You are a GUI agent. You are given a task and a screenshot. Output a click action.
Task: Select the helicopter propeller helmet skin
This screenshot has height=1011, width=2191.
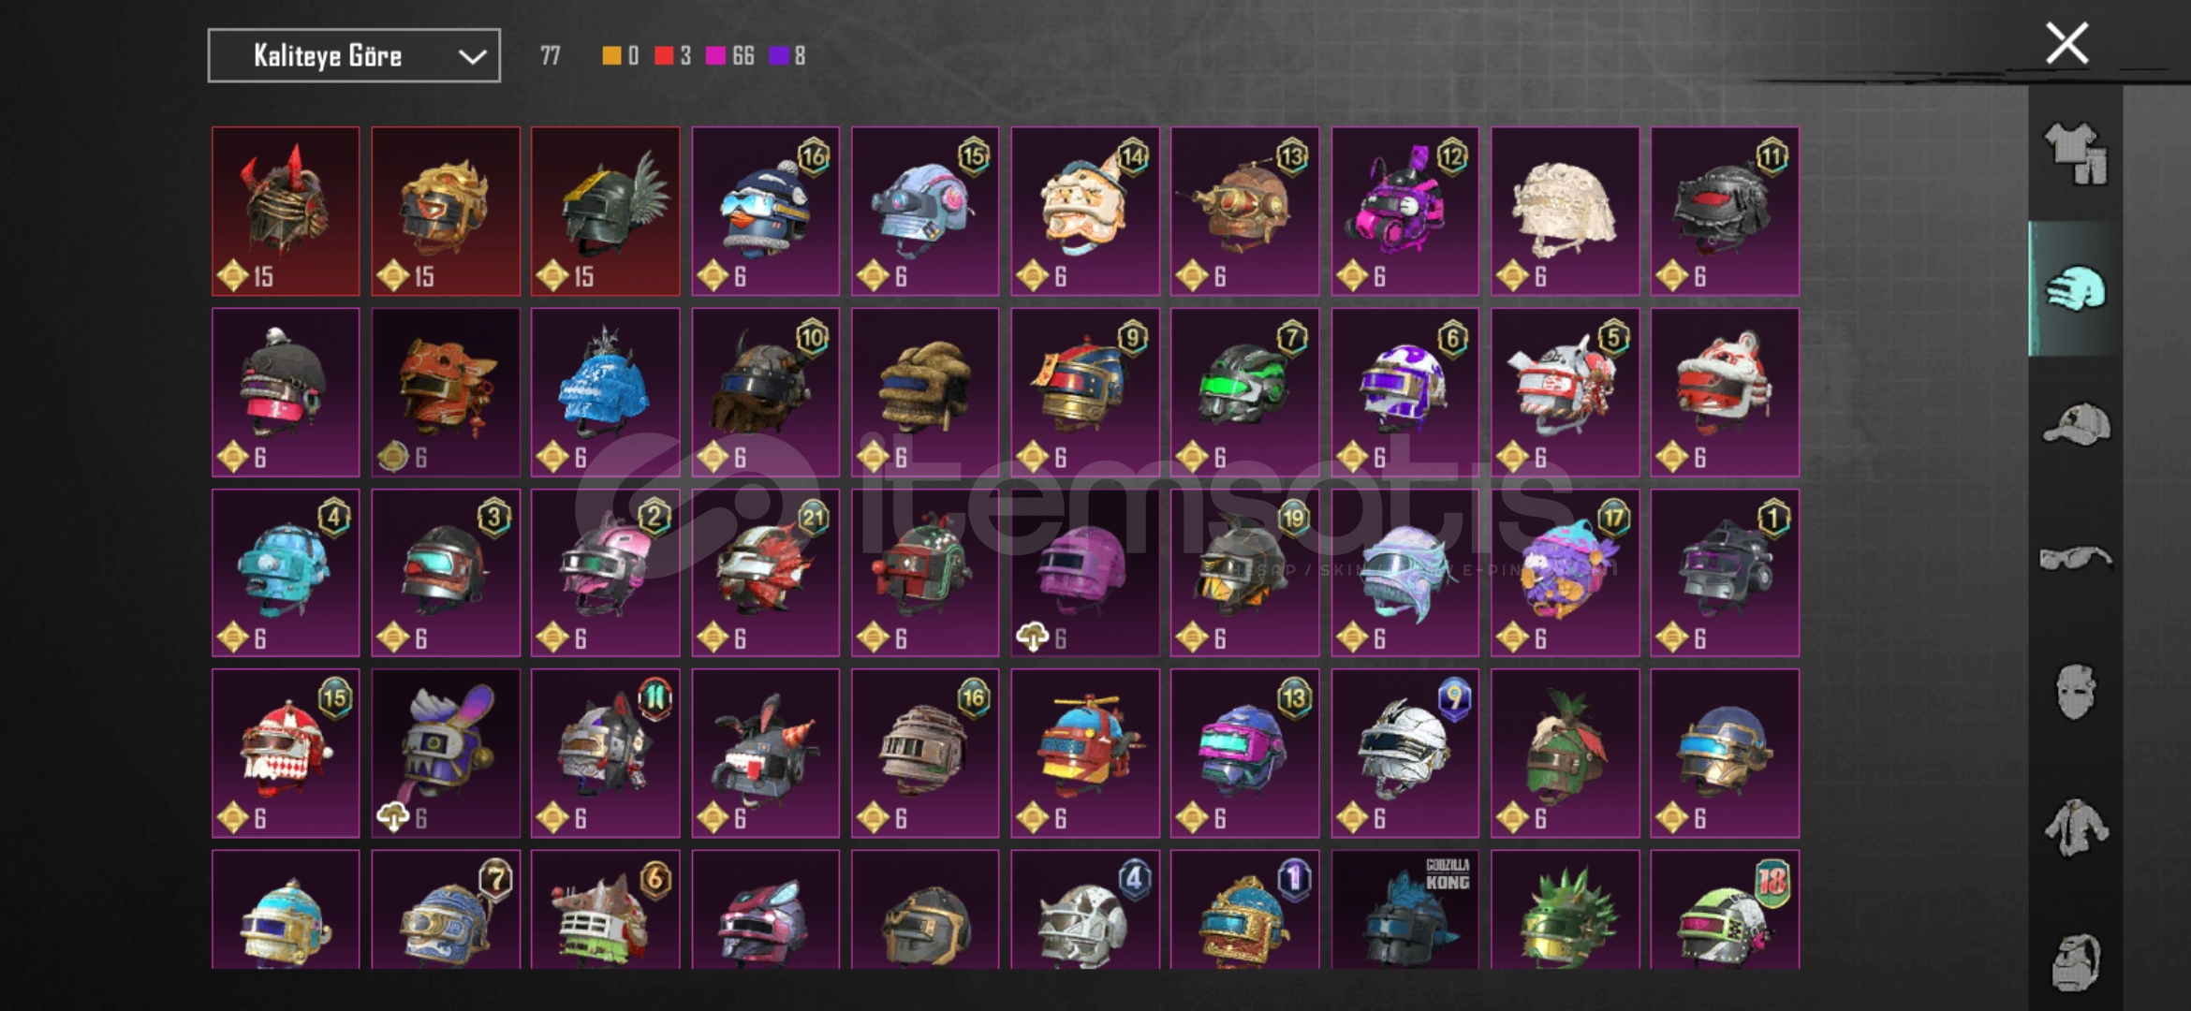click(1085, 753)
